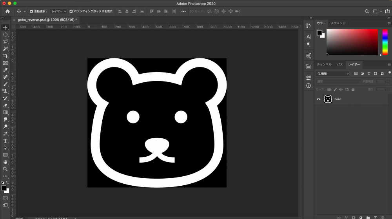Click the Home button icon
The width and height of the screenshot is (392, 219).
7,11
